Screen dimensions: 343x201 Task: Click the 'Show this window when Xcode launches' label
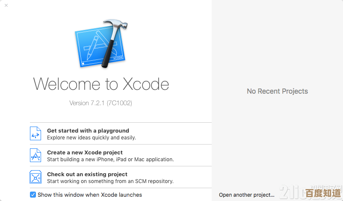[x=89, y=195]
